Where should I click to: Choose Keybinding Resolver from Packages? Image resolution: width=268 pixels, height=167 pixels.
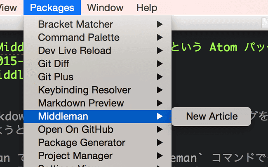tap(85, 90)
